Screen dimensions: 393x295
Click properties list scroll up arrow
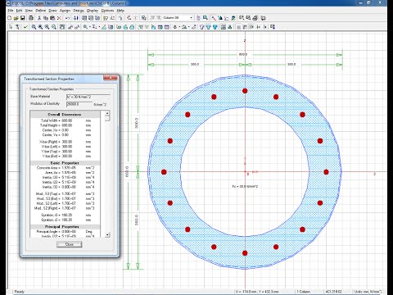[107, 113]
